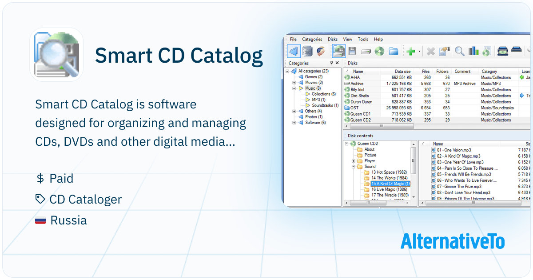Collapse the Sound folder node

point(354,167)
